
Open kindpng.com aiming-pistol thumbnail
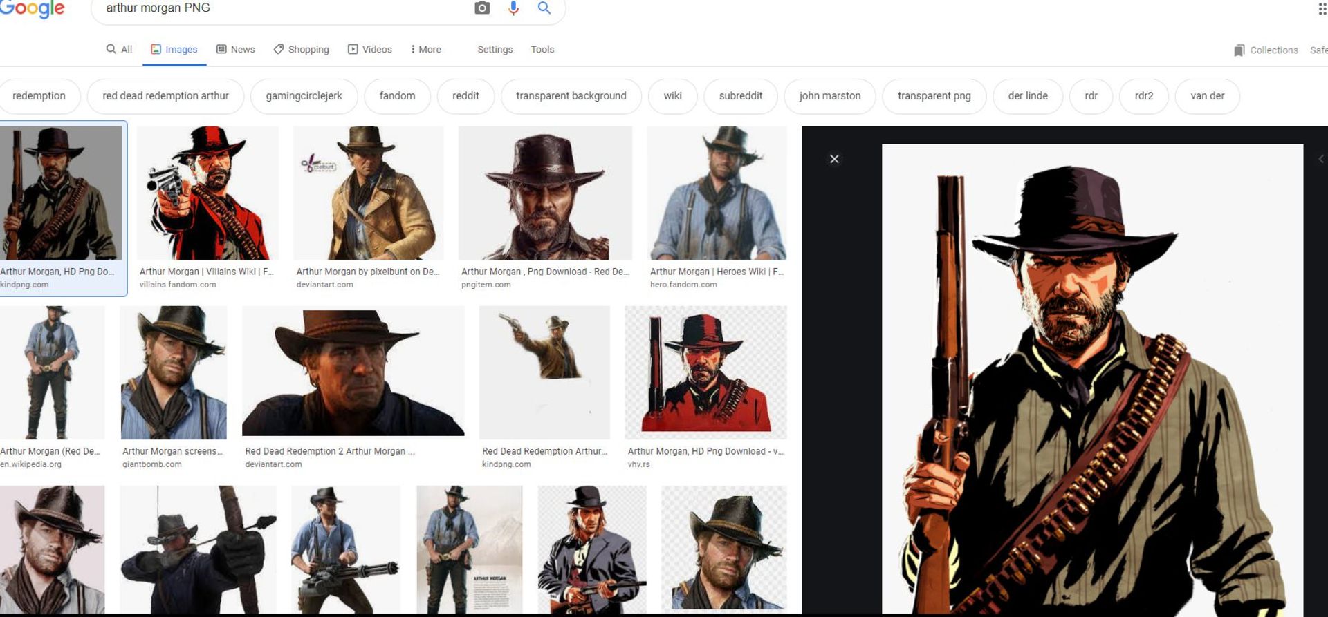coord(544,372)
